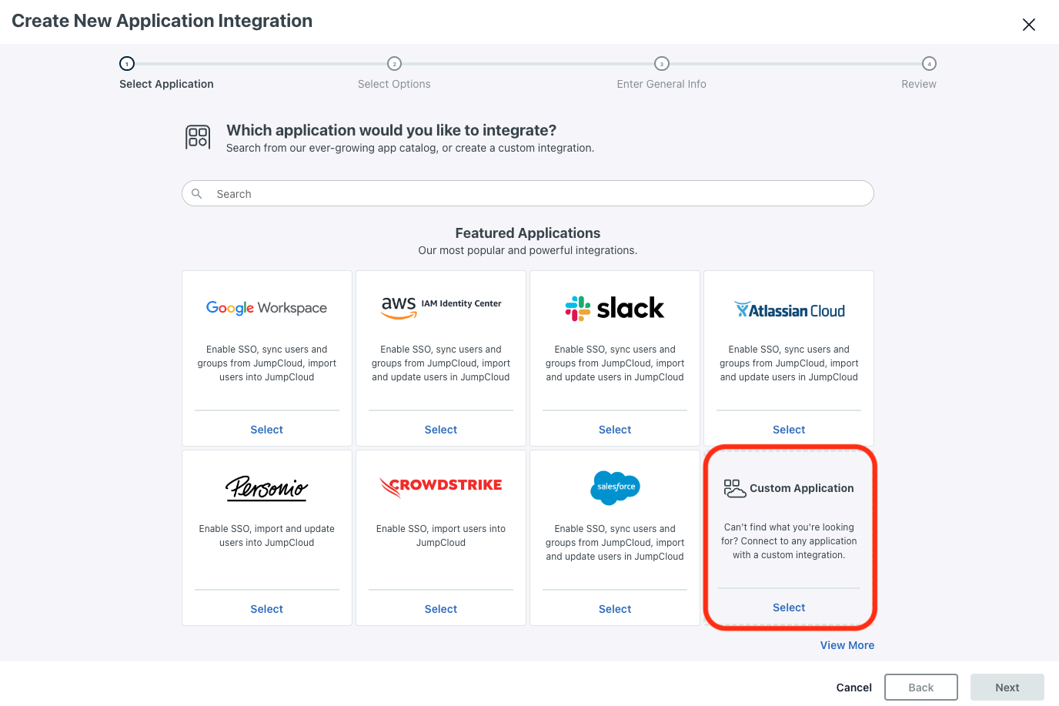
Task: Select the Salesforce integration
Action: point(615,609)
